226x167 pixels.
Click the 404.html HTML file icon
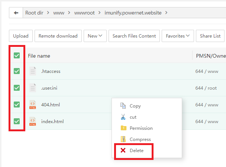tap(33, 105)
